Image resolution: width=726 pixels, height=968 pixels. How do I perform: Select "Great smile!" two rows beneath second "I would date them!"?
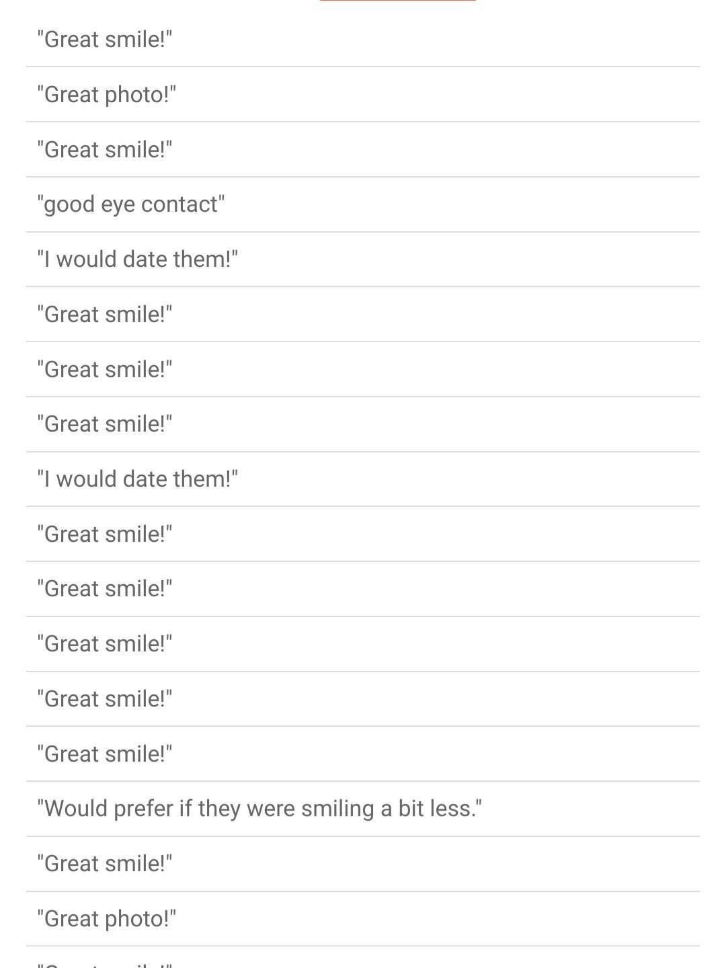pyautogui.click(x=105, y=589)
